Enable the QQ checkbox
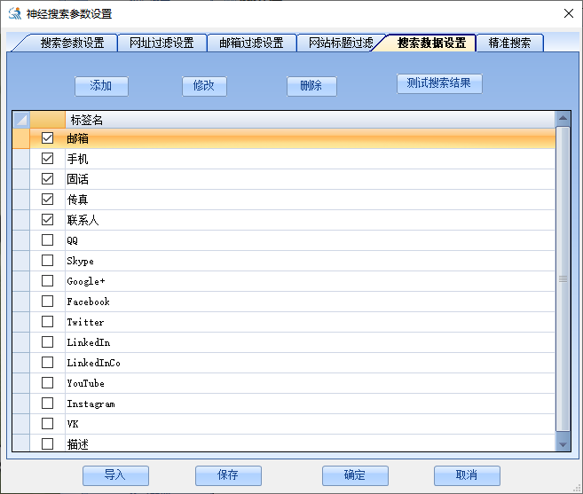The height and width of the screenshot is (494, 583). pos(47,240)
